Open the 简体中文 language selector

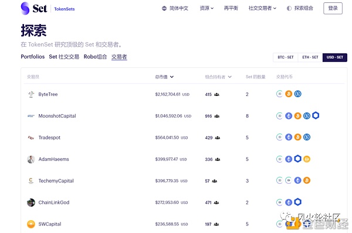179,8
